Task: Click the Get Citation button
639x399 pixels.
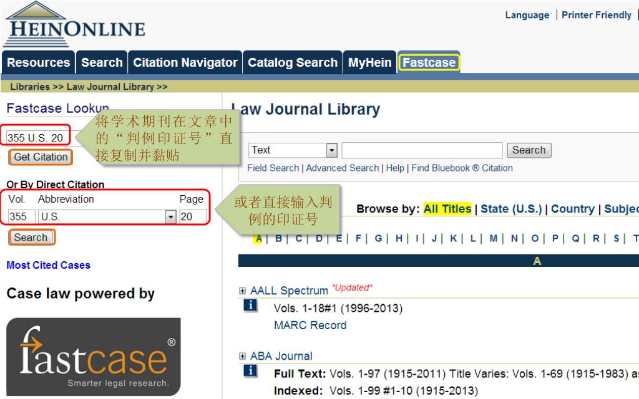Action: pos(41,157)
